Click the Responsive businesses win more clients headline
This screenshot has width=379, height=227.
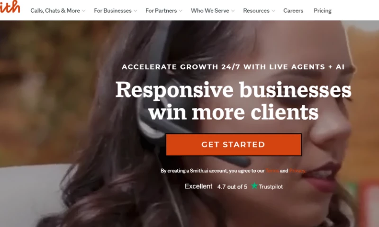[x=234, y=101]
